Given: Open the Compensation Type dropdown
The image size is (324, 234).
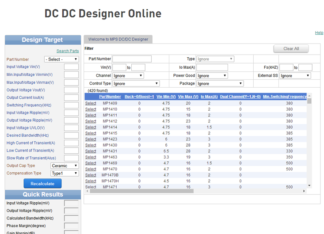Looking at the screenshot, I should 65,173.
